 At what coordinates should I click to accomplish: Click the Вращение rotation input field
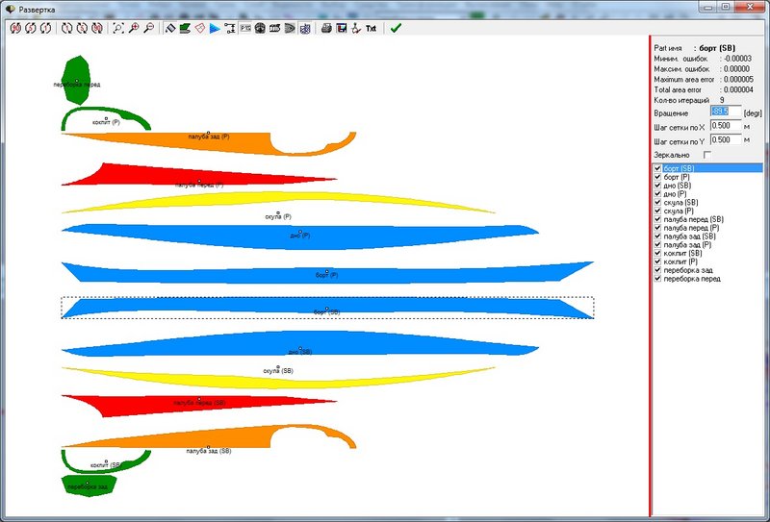coord(726,112)
